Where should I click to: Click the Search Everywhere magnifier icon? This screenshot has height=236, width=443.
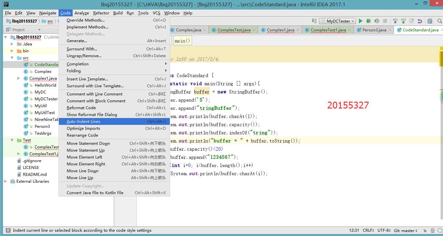(x=440, y=21)
